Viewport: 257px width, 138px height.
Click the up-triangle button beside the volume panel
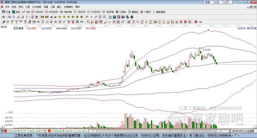pyautogui.click(x=2, y=126)
